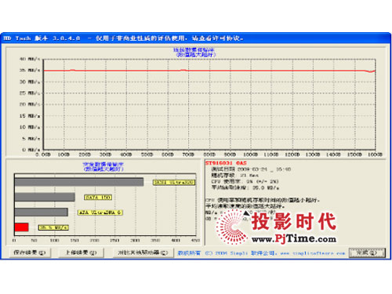The height and width of the screenshot is (294, 392).
Task: Click the 测试日期 test date line
Action: pyautogui.click(x=251, y=169)
